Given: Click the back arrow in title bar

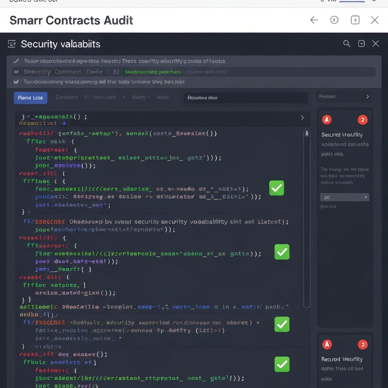Looking at the screenshot, I should tap(314, 20).
